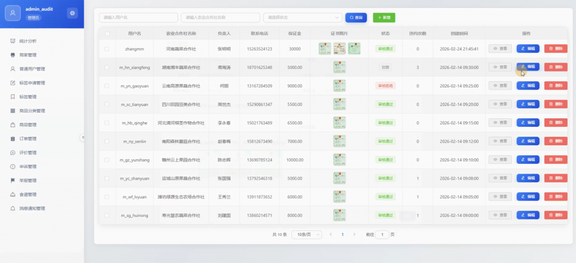Open certificate thumbnail for m_wf_lvyuan
This screenshot has width=576, height=263.
pyautogui.click(x=339, y=197)
